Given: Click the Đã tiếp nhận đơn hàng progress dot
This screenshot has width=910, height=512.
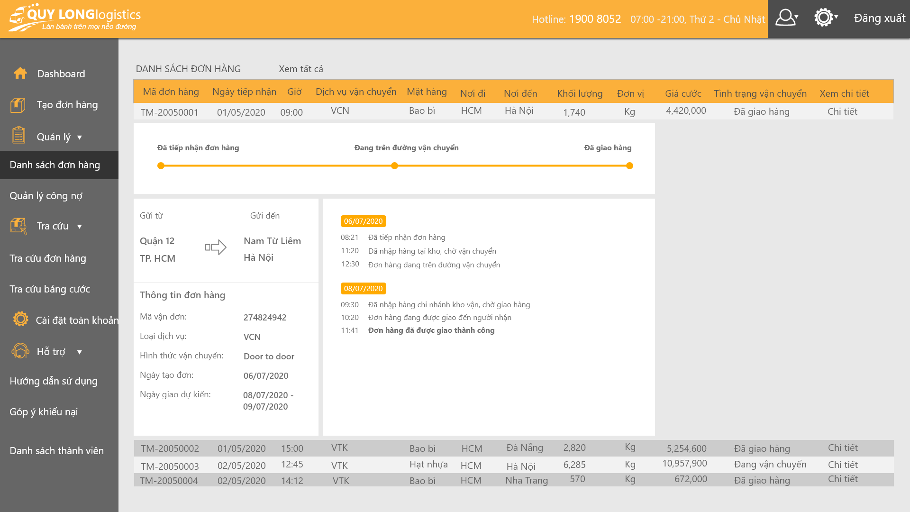Looking at the screenshot, I should (161, 166).
